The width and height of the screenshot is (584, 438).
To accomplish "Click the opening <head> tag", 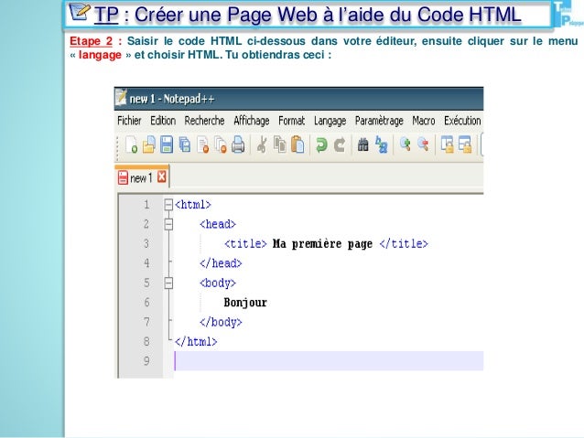I will click(x=218, y=224).
